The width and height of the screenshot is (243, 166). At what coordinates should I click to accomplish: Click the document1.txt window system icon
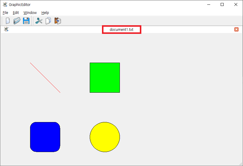coord(6,29)
